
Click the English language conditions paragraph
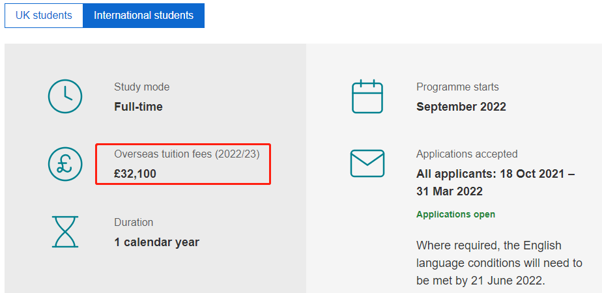point(499,262)
